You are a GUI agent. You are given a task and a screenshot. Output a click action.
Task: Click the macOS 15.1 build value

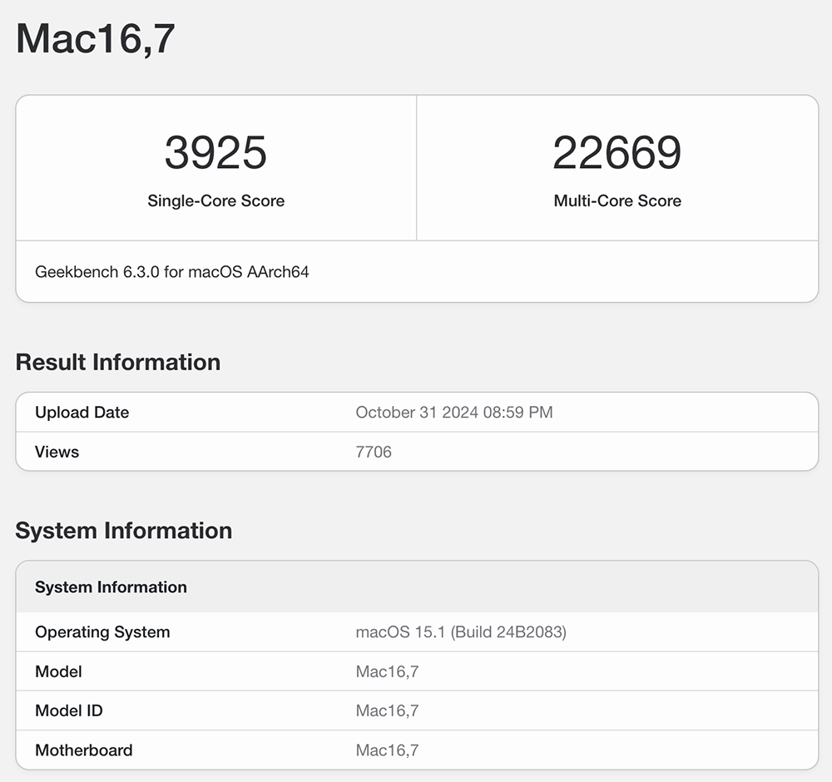(460, 632)
